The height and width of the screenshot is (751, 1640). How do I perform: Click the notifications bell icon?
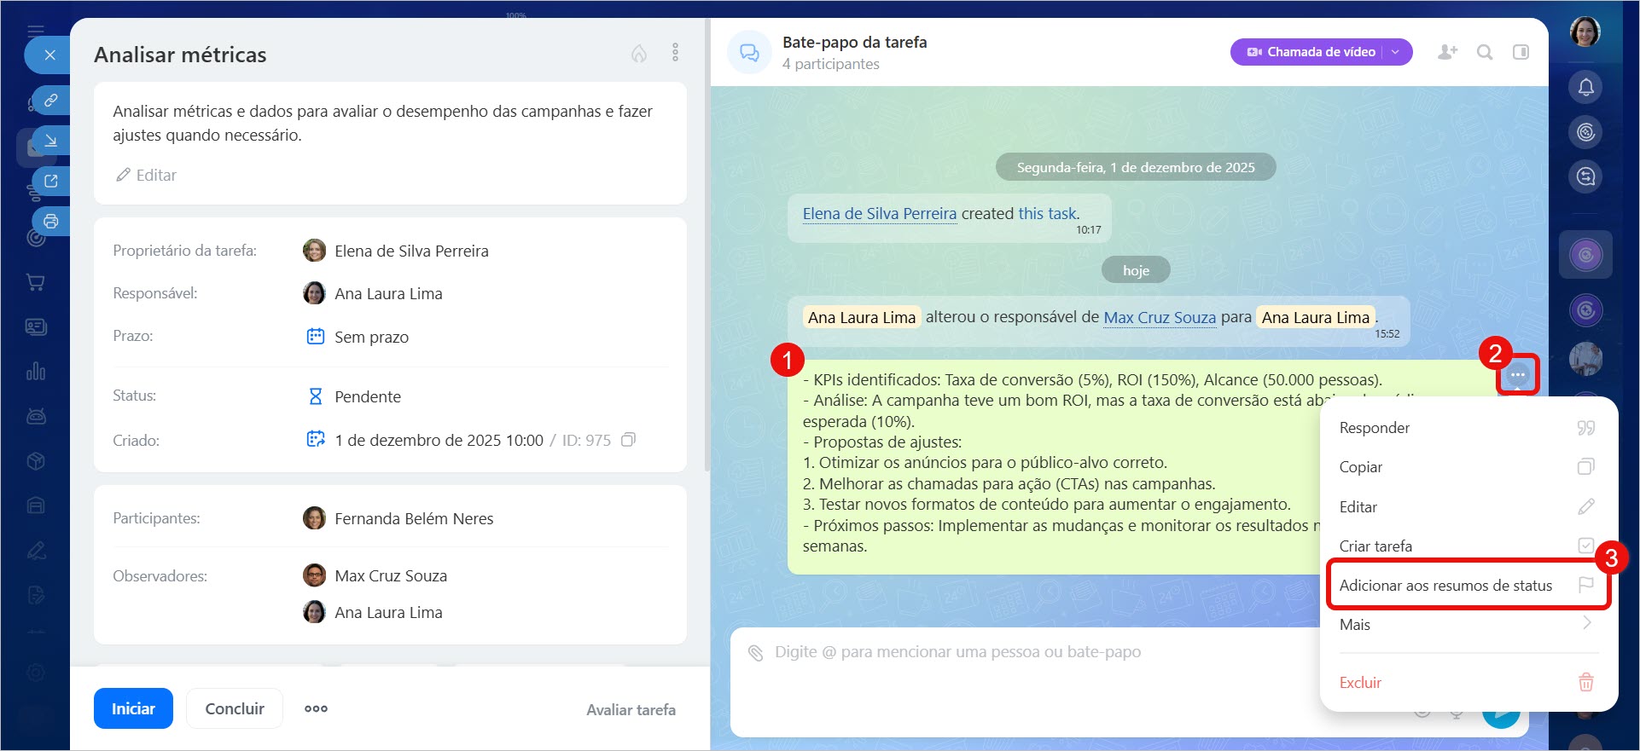coord(1585,87)
